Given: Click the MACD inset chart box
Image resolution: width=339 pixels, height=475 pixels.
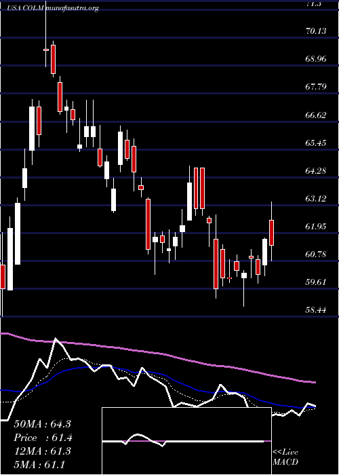Looking at the screenshot, I should click(x=186, y=441).
